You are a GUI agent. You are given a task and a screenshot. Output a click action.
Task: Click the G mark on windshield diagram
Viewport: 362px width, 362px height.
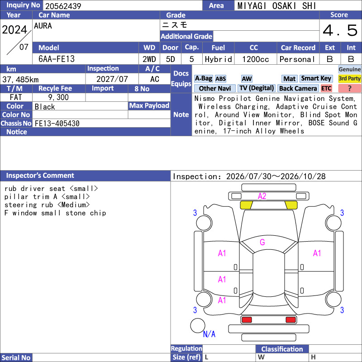(x=262, y=242)
